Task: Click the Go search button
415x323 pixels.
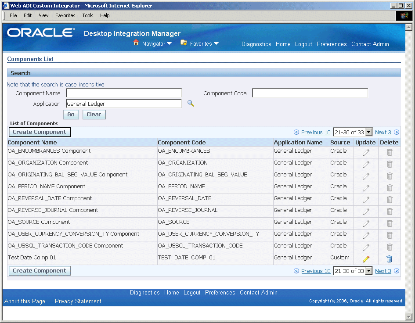Action: tap(71, 115)
